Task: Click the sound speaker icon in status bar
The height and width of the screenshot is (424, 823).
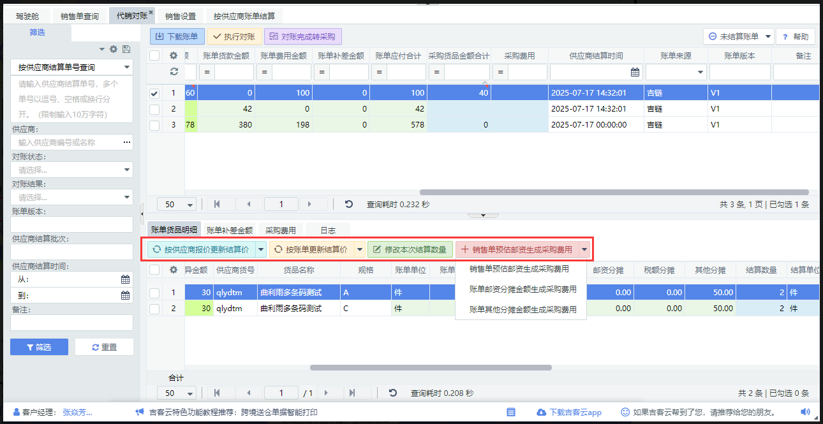Action: tap(805, 413)
